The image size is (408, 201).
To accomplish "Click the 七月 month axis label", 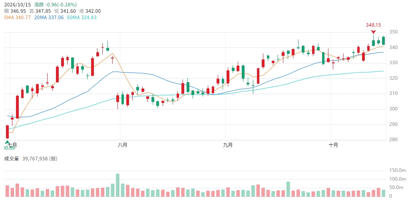I will (x=13, y=145).
